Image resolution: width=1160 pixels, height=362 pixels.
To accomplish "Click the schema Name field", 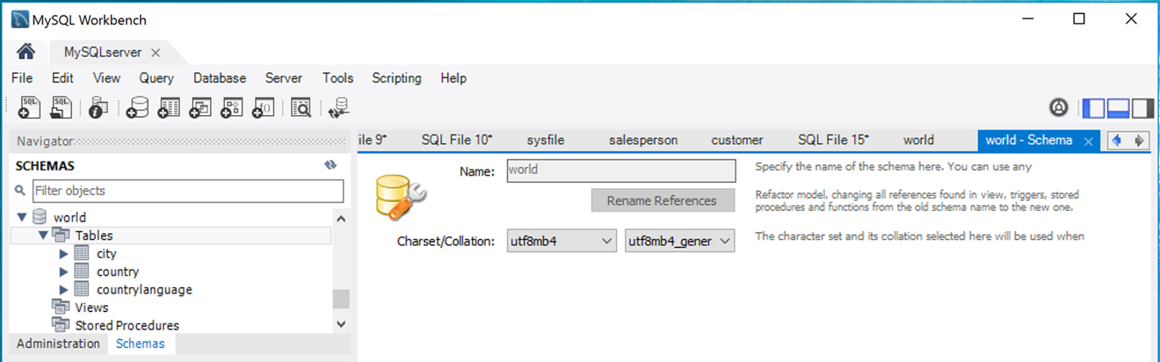I will pos(620,170).
